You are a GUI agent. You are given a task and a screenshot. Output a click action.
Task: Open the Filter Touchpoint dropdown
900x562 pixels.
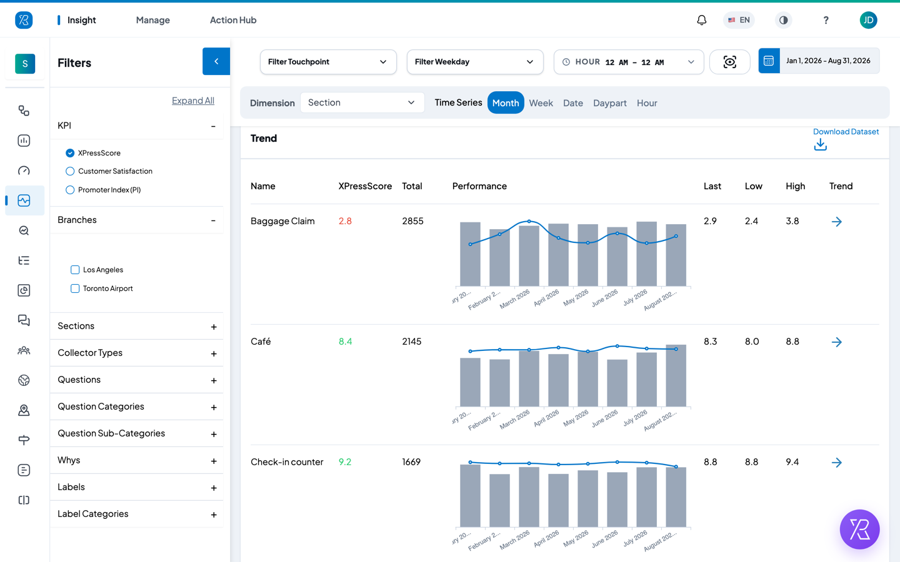pyautogui.click(x=328, y=62)
